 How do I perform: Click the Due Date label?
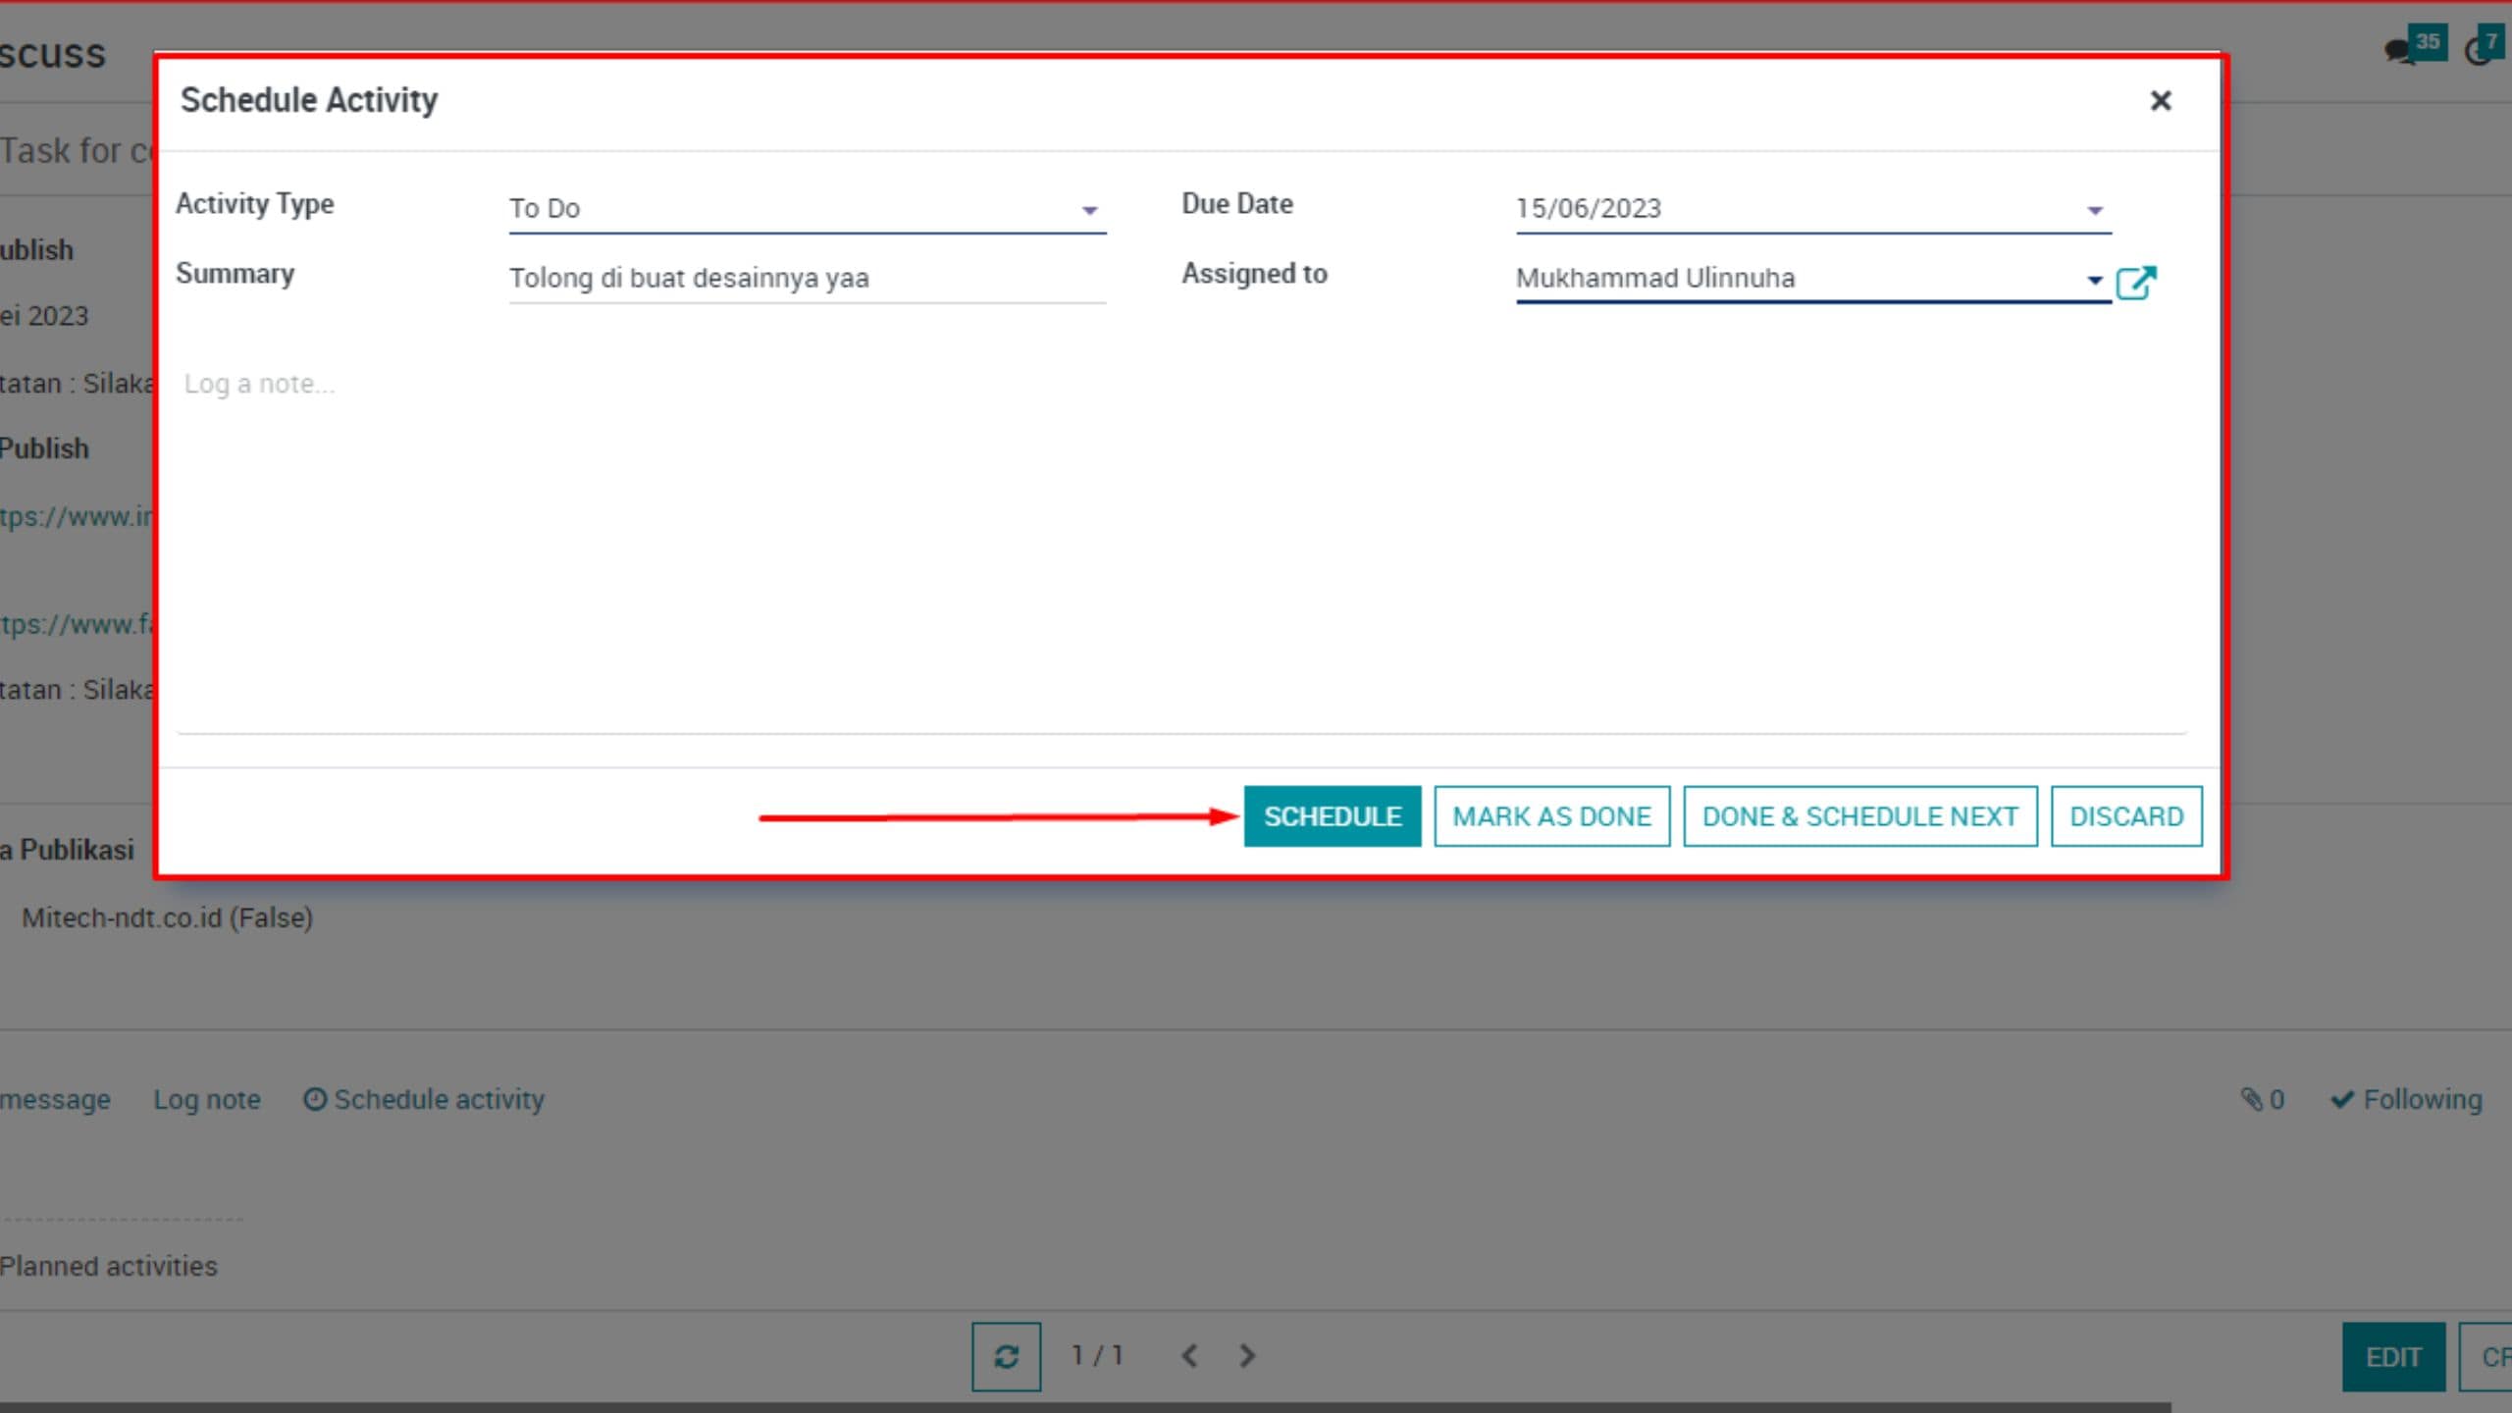(x=1236, y=203)
